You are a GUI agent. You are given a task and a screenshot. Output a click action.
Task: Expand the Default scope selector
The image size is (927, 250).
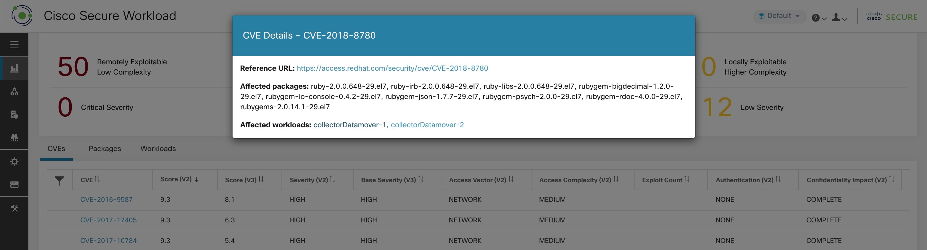(x=779, y=16)
